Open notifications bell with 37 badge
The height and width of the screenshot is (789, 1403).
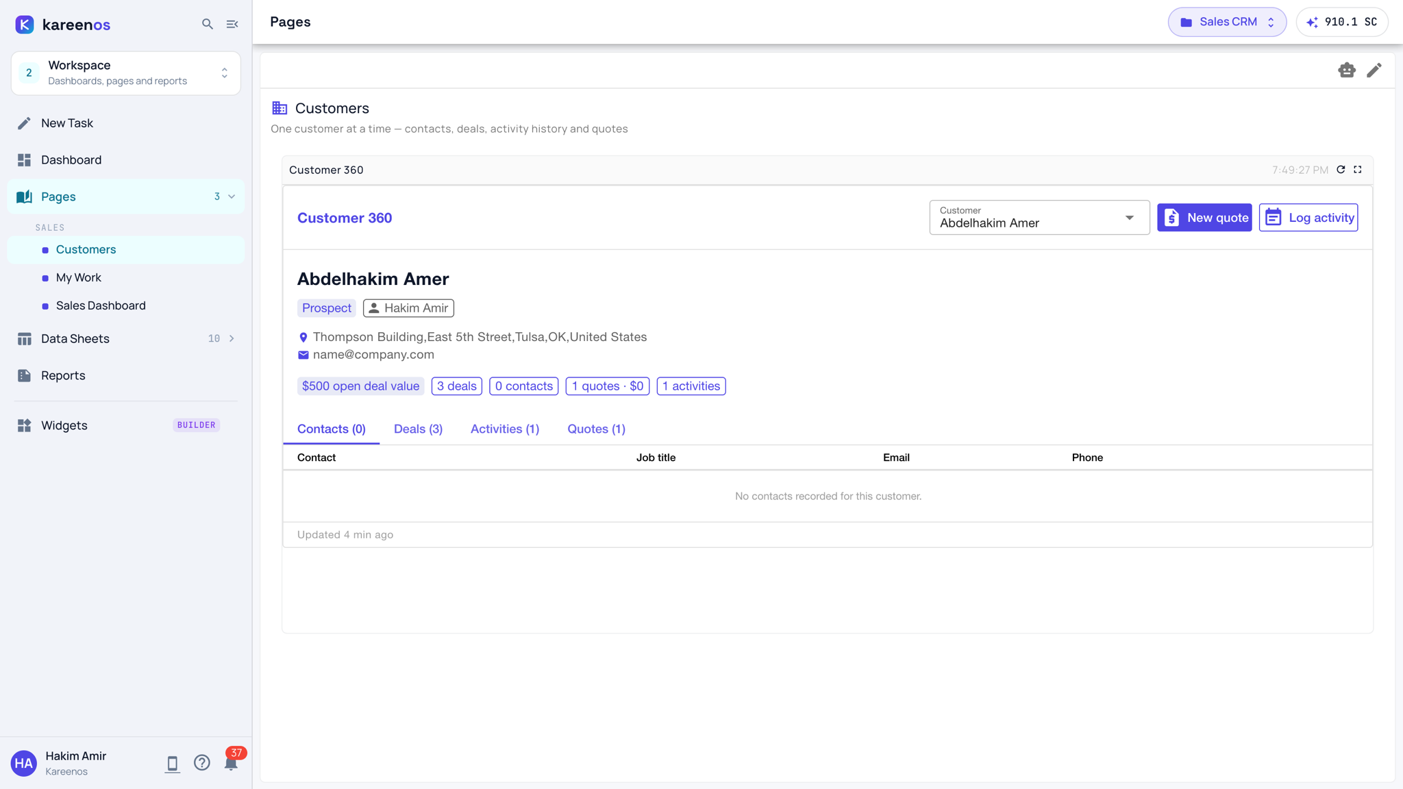[x=231, y=763]
